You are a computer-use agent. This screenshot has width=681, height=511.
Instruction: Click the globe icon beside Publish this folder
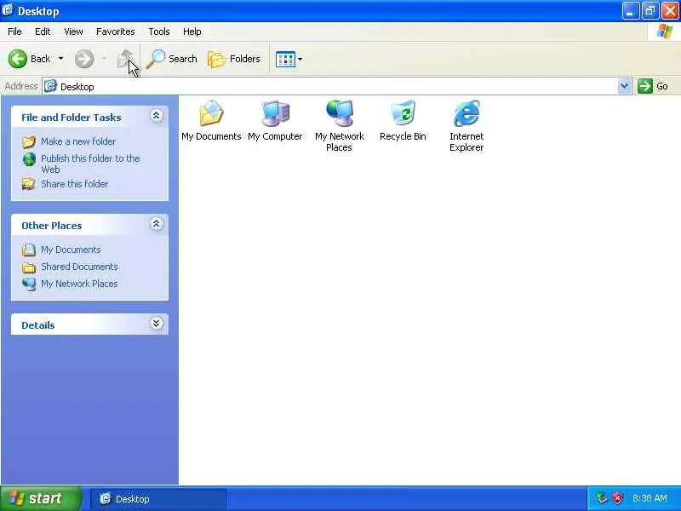pos(29,159)
